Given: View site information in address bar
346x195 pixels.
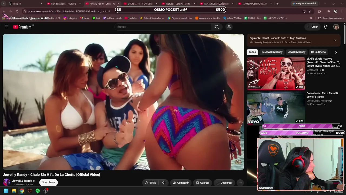Looking at the screenshot, I should pyautogui.click(x=25, y=11).
